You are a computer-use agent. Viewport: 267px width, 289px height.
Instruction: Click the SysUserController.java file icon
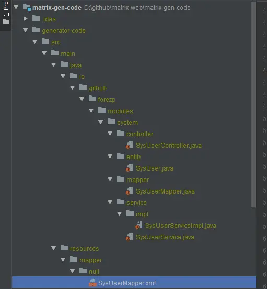click(x=130, y=145)
